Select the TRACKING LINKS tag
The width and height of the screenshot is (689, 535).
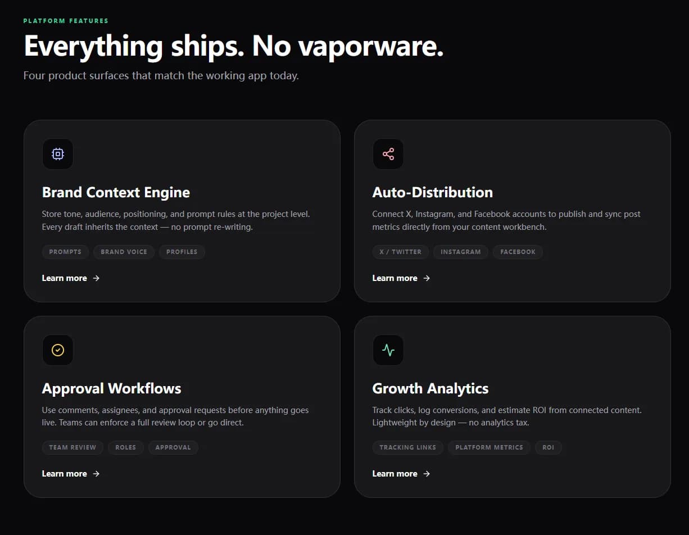[x=407, y=447]
